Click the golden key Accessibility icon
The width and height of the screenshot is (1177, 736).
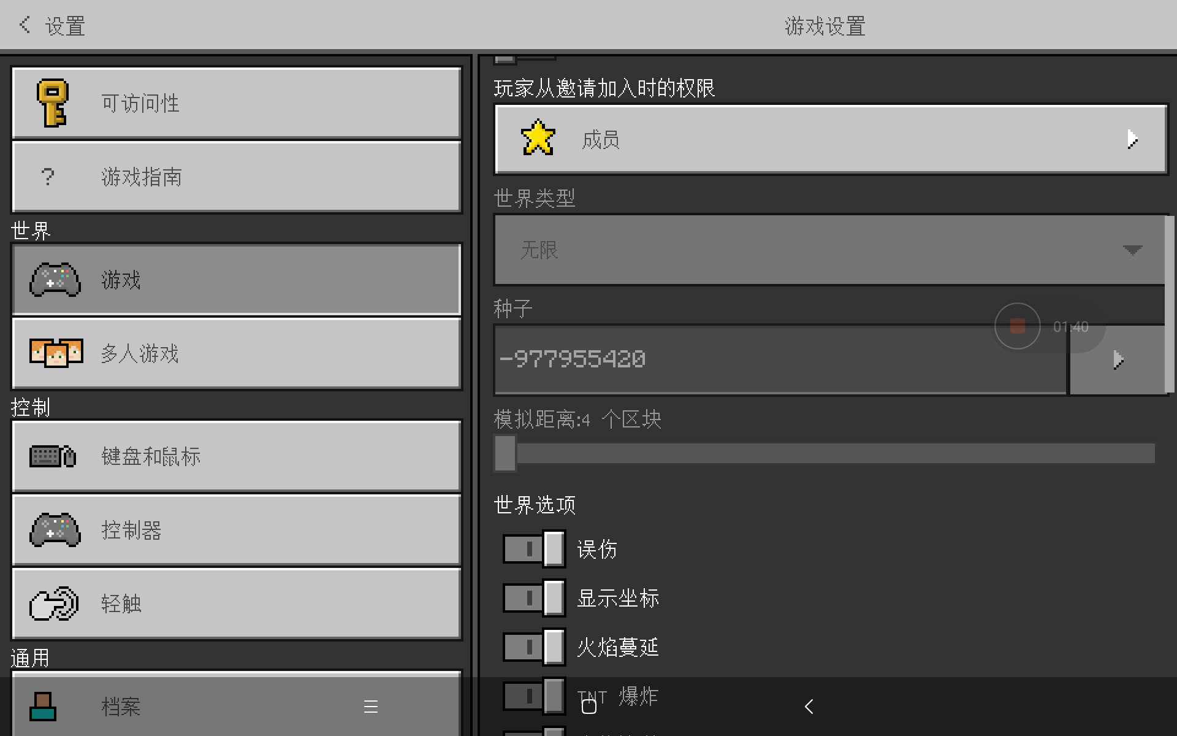(x=53, y=103)
